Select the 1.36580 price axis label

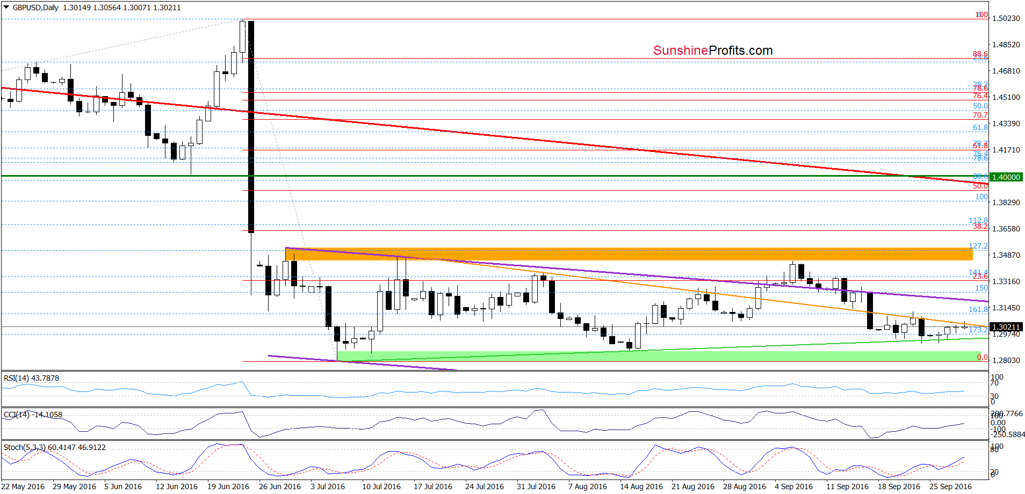(x=1006, y=229)
